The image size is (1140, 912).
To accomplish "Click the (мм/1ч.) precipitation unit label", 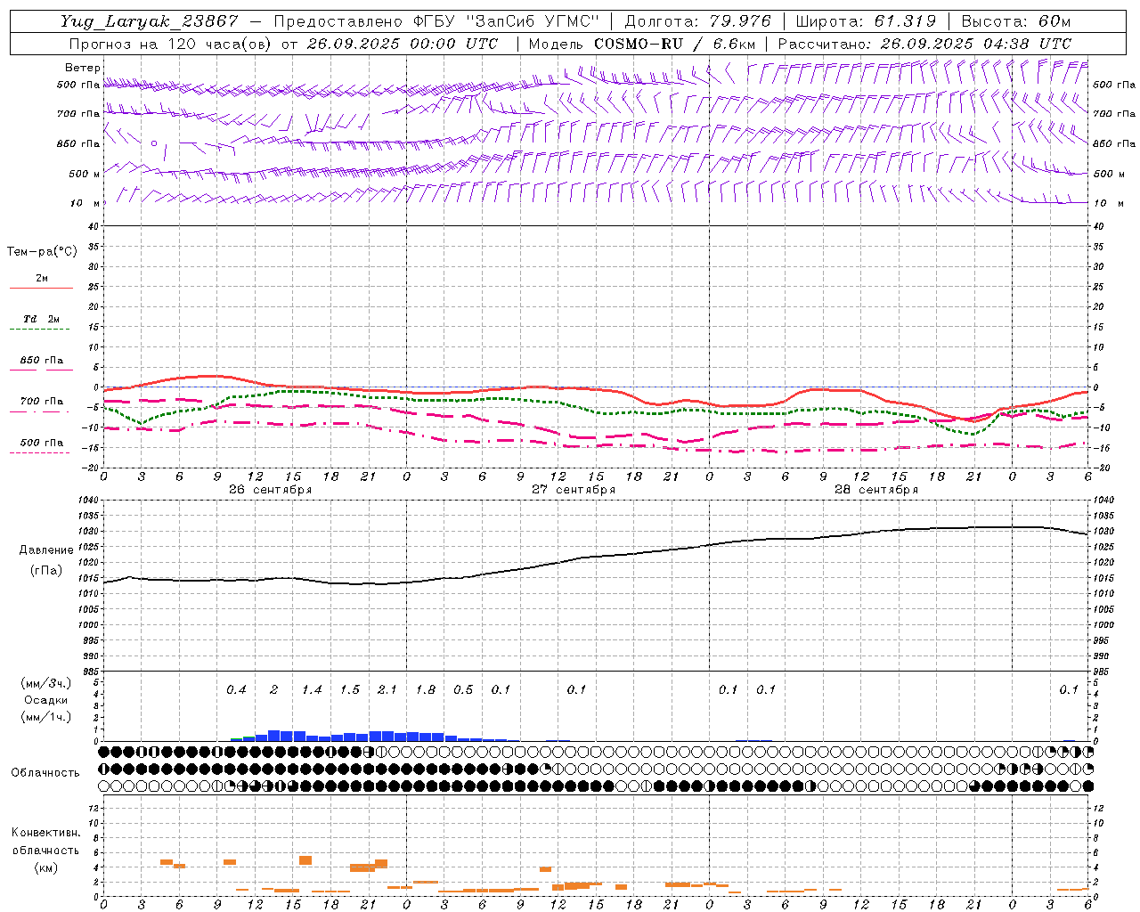I will 45,717.
